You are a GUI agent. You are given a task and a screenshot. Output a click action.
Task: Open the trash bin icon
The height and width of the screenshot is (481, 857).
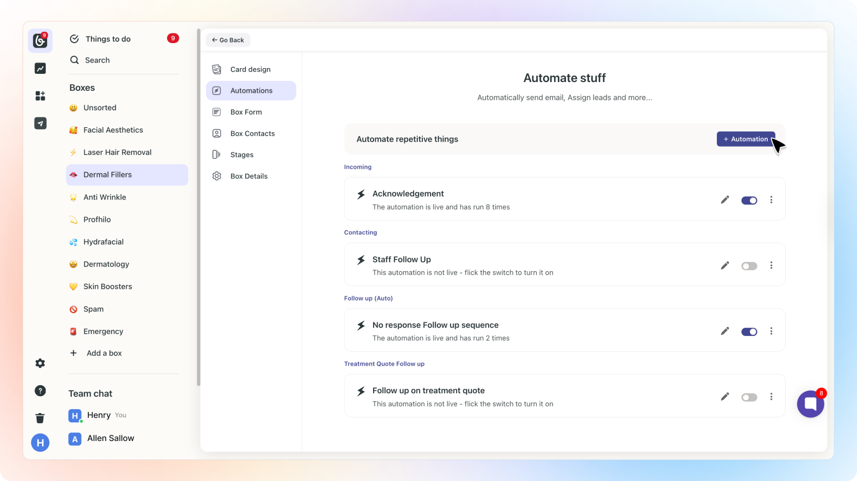click(x=40, y=418)
